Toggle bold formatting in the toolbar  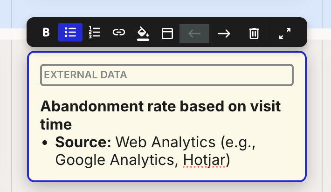[x=46, y=33]
